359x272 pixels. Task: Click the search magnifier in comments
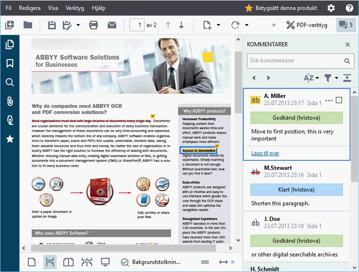[x=347, y=61]
